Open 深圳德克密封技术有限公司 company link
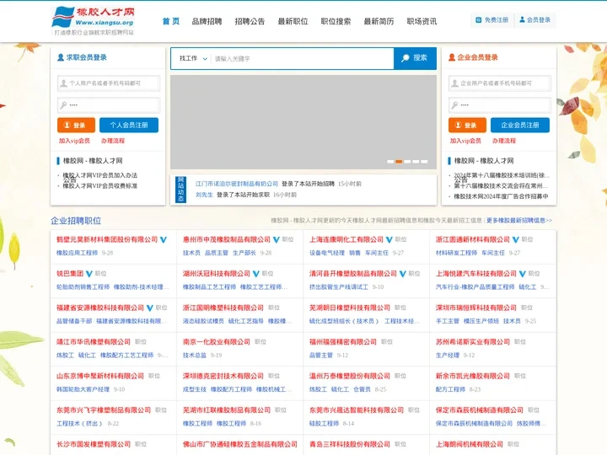Image resolution: width=607 pixels, height=455 pixels. (x=223, y=376)
